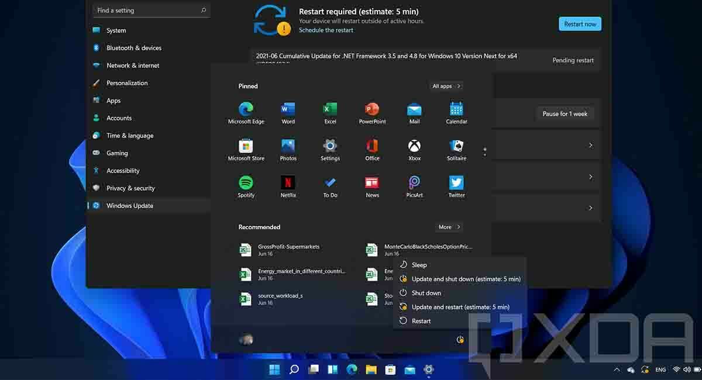Open the Widgets panel from taskbar

pyautogui.click(x=333, y=369)
